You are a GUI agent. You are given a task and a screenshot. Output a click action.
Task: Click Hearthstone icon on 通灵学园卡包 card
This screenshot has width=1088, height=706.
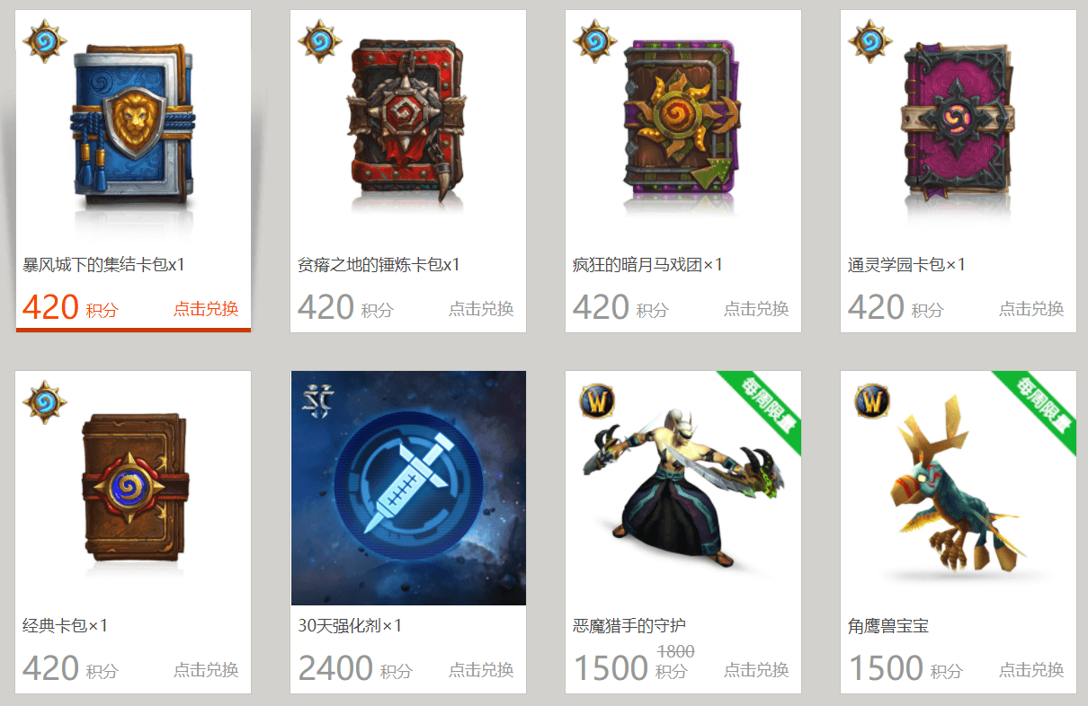(869, 42)
